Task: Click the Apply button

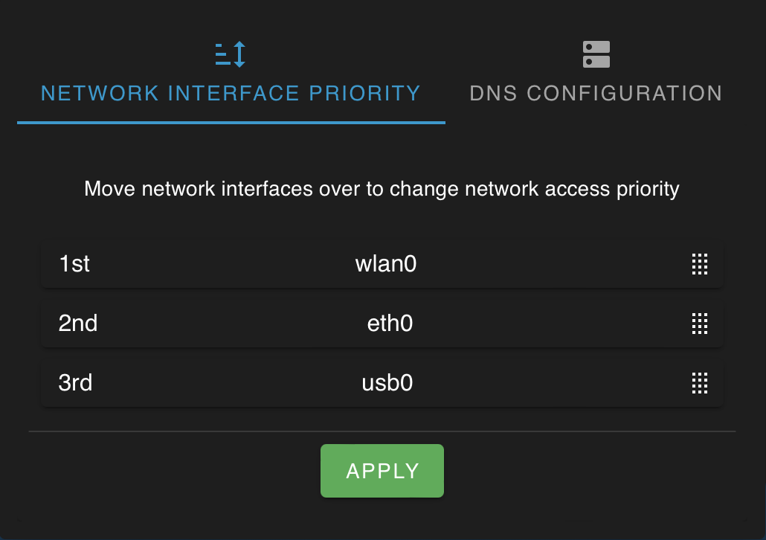Action: click(x=382, y=470)
